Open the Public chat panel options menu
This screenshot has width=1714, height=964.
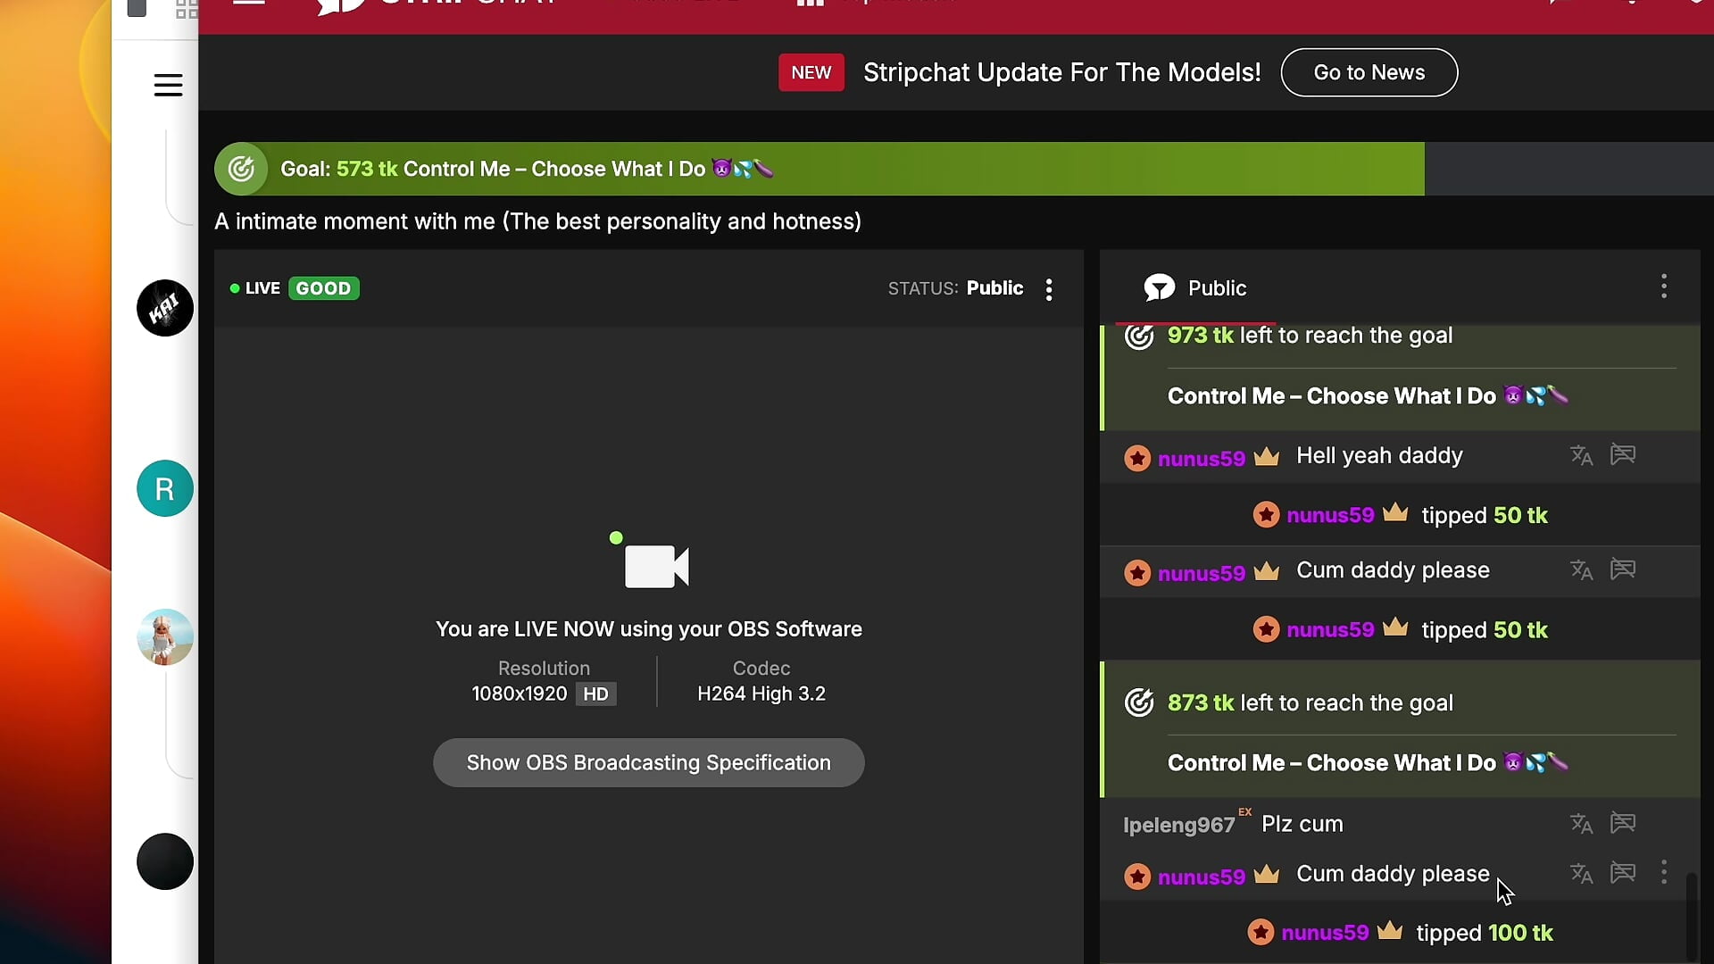pos(1663,287)
